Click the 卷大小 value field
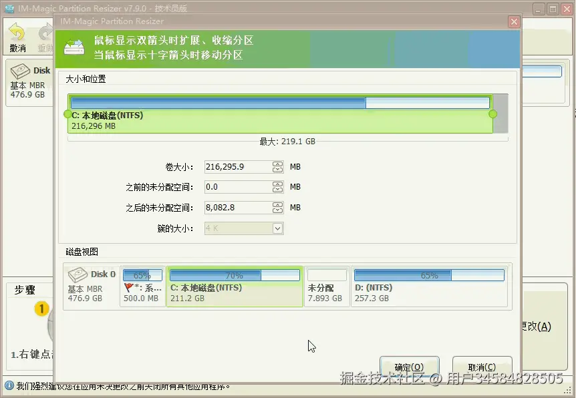Screen dimensions: 576x398 (238, 167)
